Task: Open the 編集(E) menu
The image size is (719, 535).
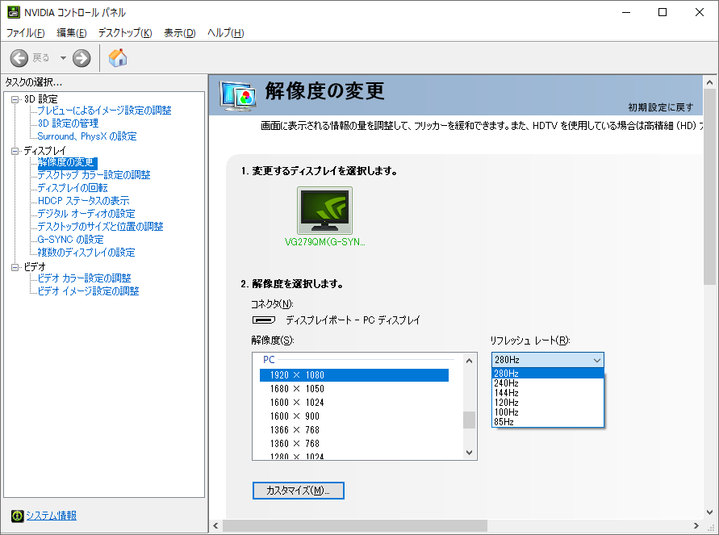Action: [72, 33]
